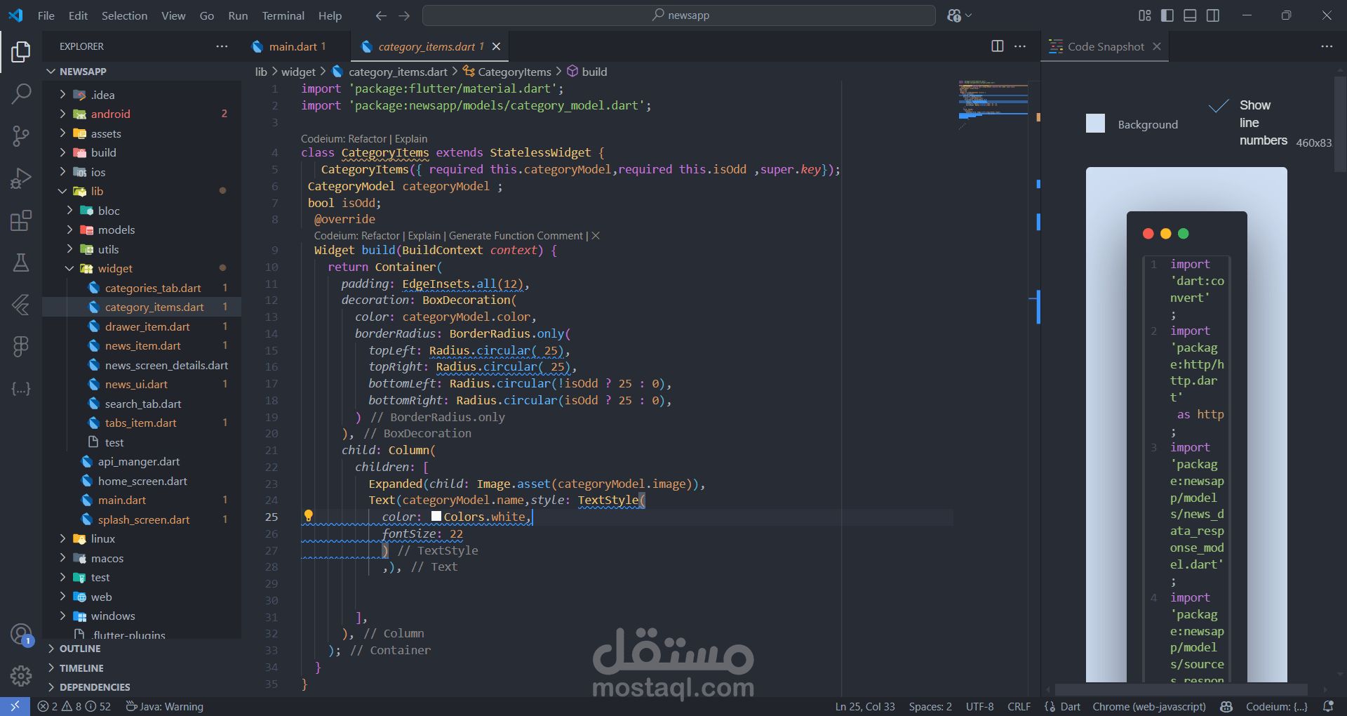
Task: Open the File menu
Action: coord(46,15)
